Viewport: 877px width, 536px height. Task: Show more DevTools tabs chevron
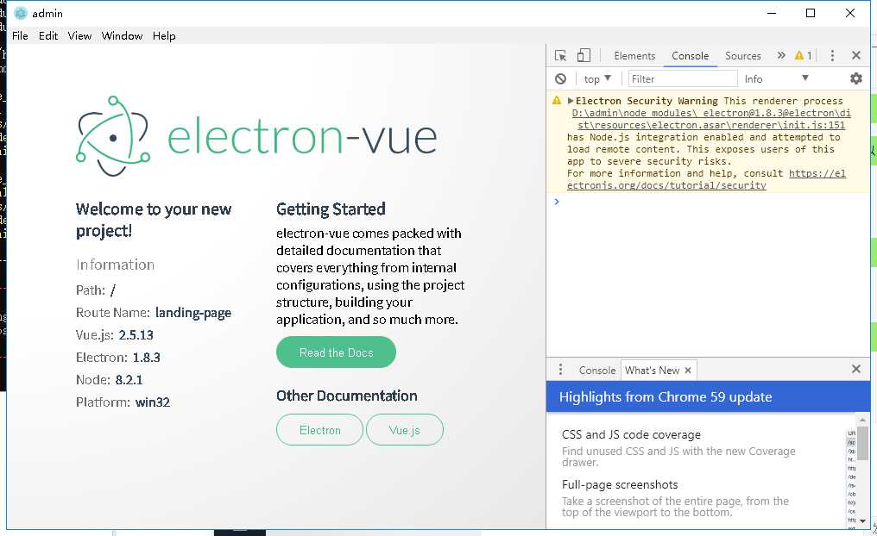point(781,55)
